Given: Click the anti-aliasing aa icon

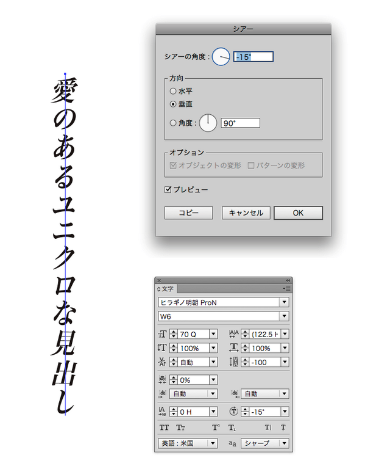Looking at the screenshot, I should [233, 443].
